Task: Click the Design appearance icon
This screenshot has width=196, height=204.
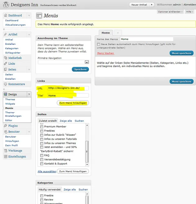Action: (6, 94)
